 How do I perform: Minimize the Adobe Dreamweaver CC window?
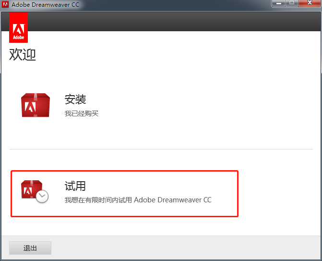(x=278, y=3)
